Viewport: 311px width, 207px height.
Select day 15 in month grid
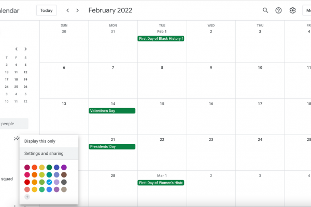(x=162, y=104)
